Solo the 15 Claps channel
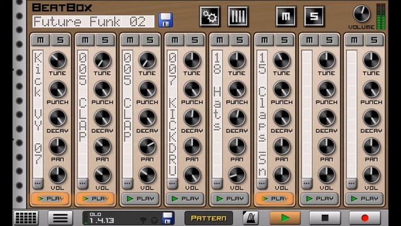 pos(284,40)
